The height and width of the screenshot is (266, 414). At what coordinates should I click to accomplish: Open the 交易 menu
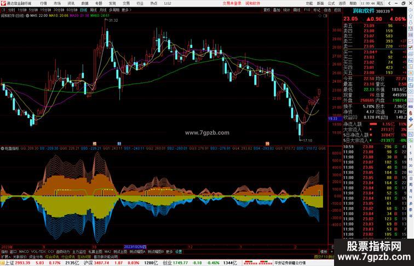(x=126, y=3)
